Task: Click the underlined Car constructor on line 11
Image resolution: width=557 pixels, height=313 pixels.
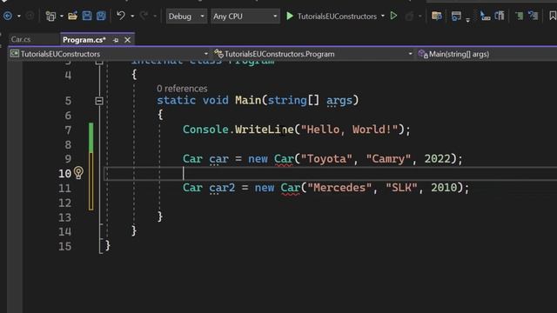Action: [290, 188]
